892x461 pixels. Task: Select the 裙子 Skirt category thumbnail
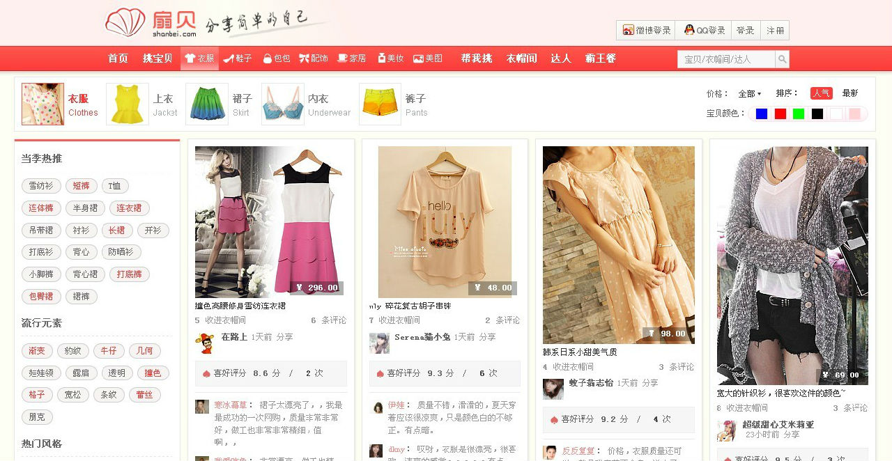click(x=207, y=104)
